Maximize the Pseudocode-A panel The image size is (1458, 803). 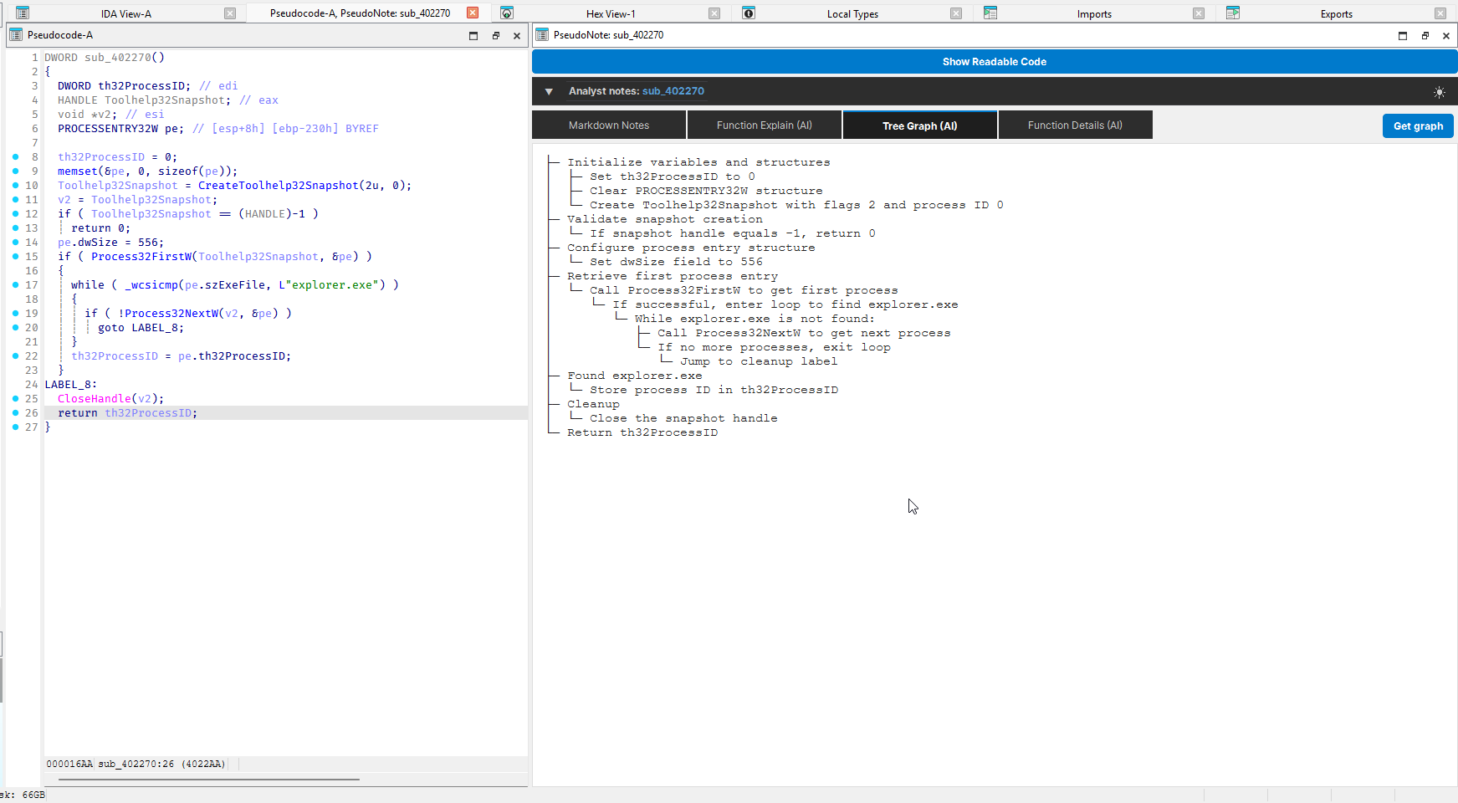pyautogui.click(x=473, y=36)
